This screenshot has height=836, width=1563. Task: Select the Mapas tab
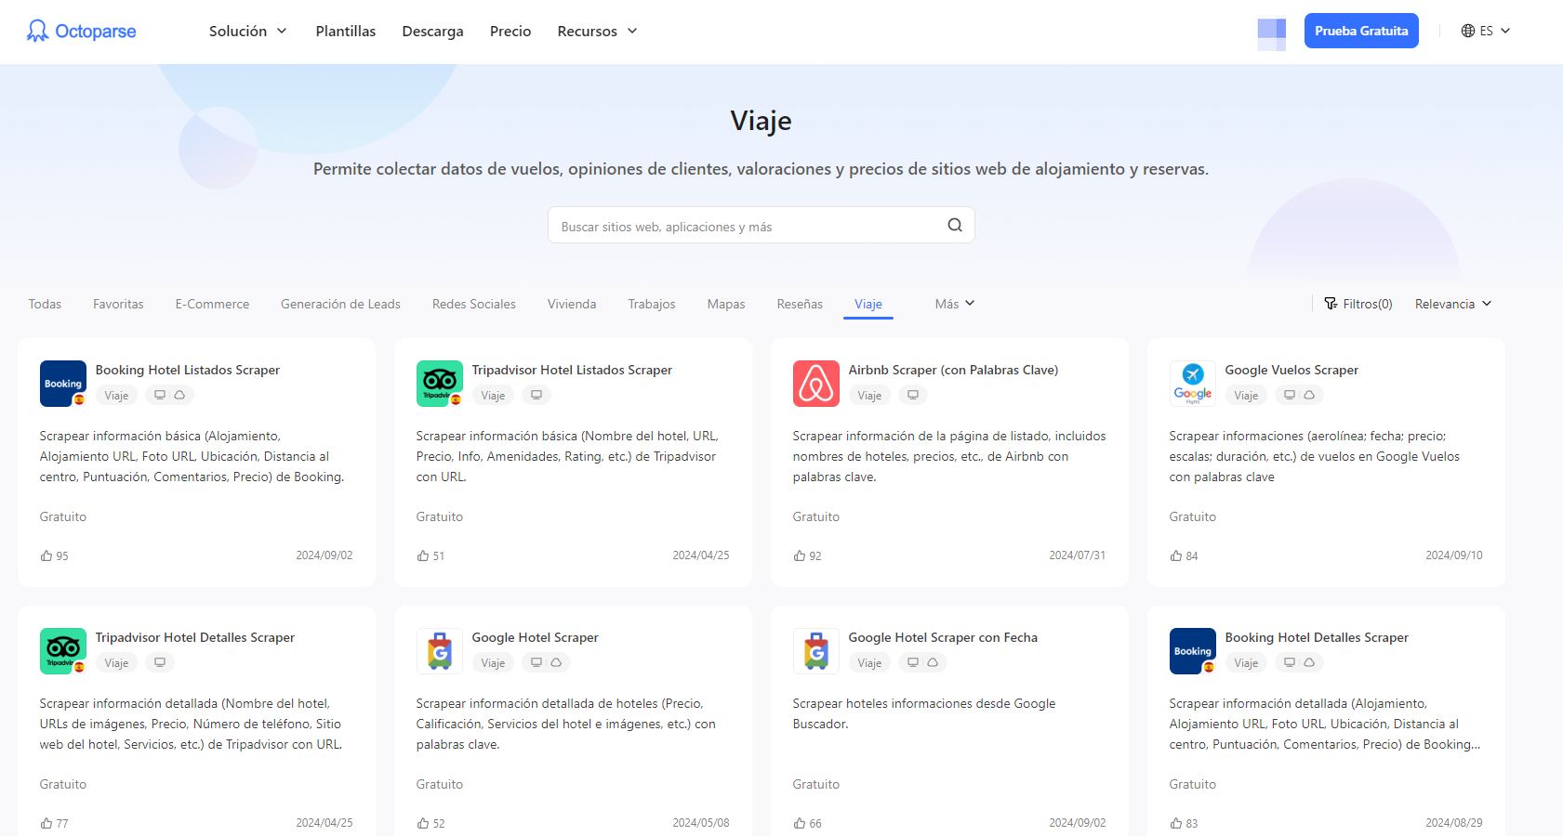(x=726, y=304)
